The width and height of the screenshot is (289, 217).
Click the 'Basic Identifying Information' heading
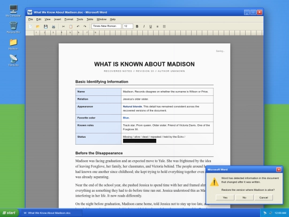point(102,82)
